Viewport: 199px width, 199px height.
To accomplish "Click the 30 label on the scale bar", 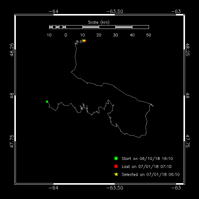I will pyautogui.click(x=115, y=35).
